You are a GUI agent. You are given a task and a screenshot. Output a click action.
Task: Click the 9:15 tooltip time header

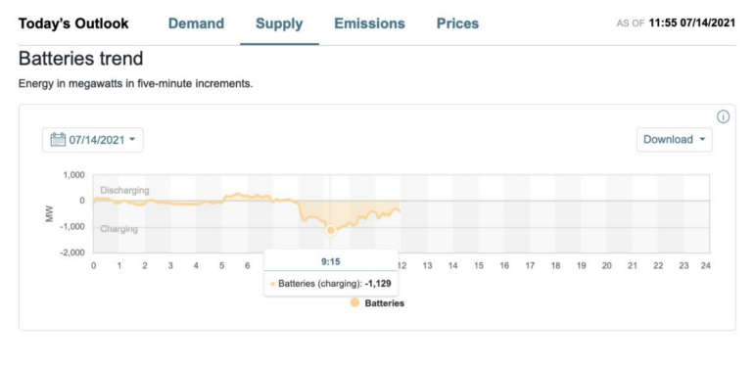[x=330, y=262]
